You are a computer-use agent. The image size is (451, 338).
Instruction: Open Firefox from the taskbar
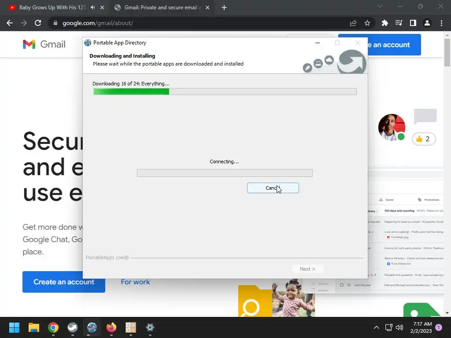tap(111, 327)
